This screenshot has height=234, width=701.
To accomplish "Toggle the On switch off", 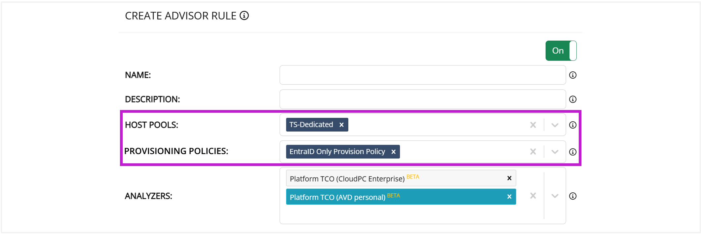I will (561, 51).
